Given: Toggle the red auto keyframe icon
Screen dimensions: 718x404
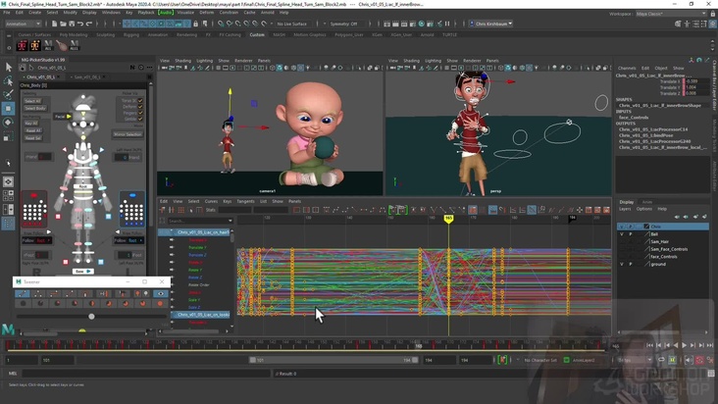Looking at the screenshot, I should tap(699, 360).
